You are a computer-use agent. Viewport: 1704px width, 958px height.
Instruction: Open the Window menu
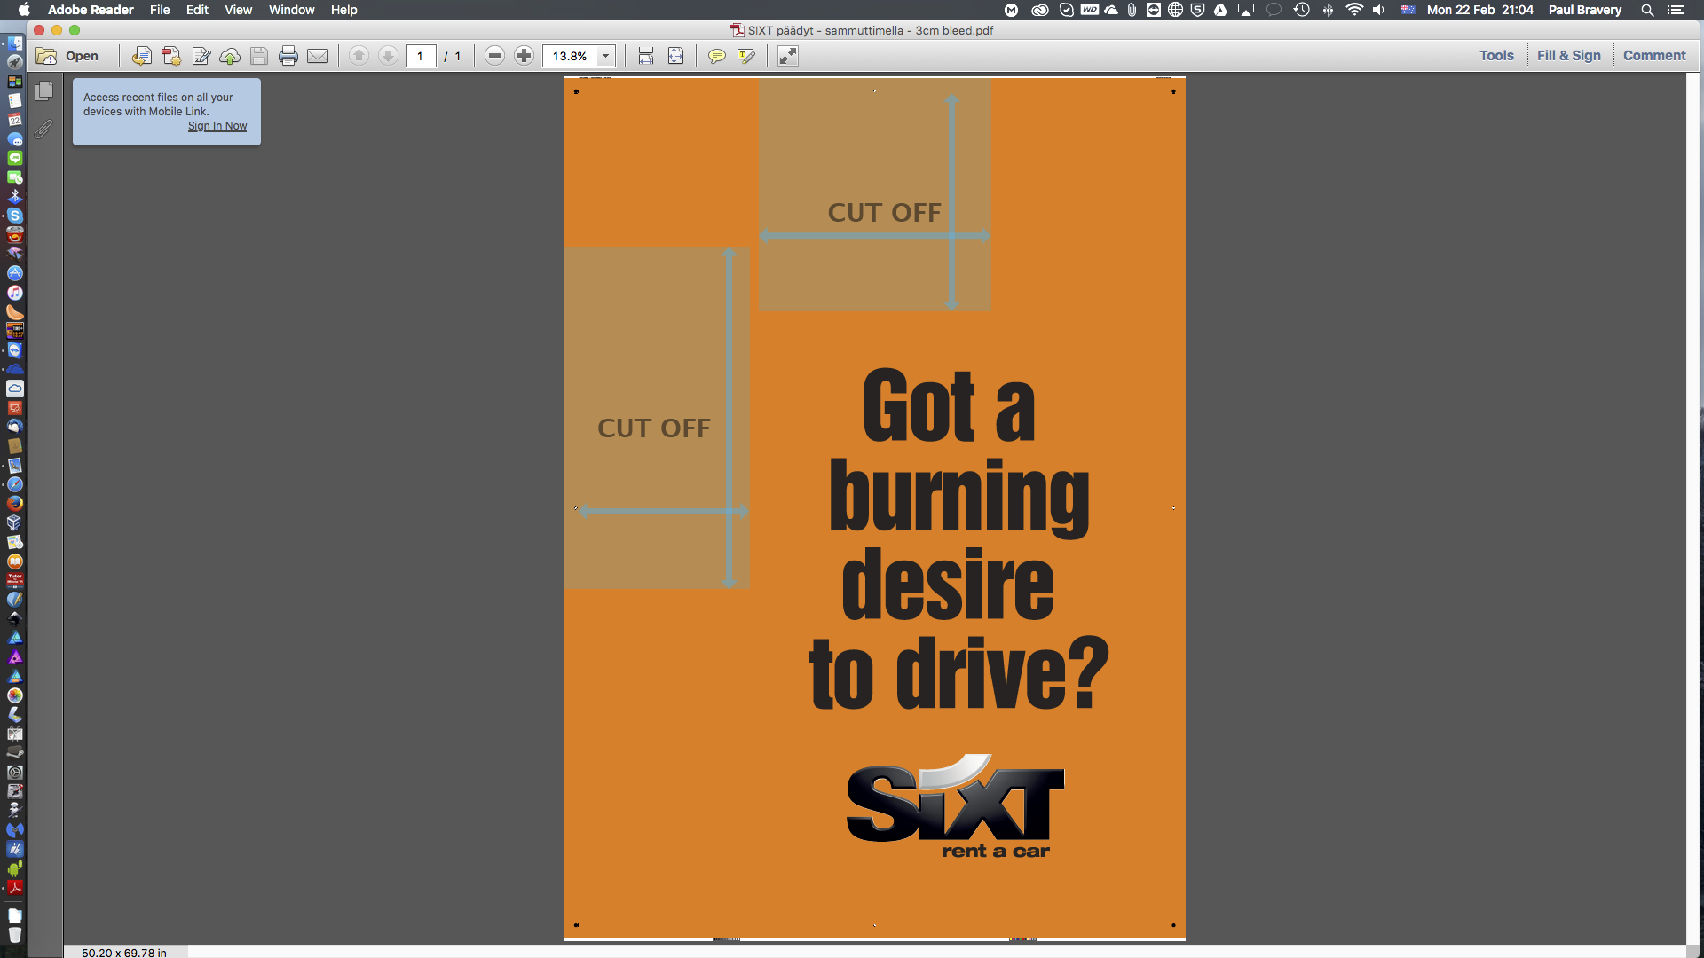click(x=291, y=10)
